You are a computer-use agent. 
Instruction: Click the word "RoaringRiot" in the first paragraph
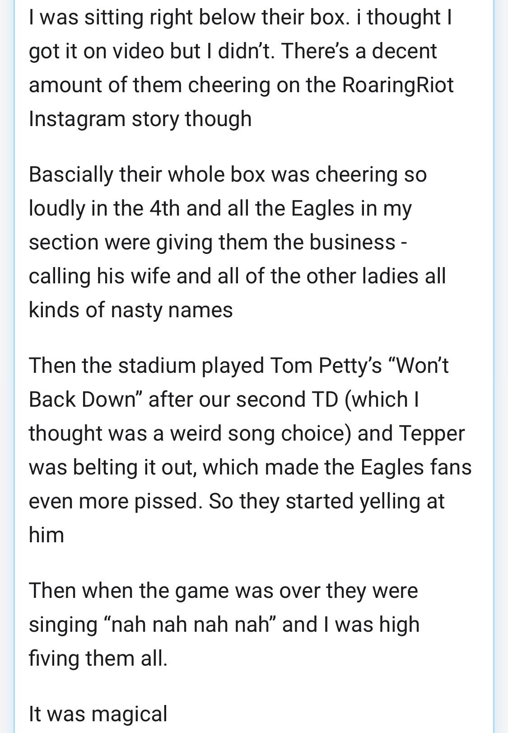click(x=397, y=85)
